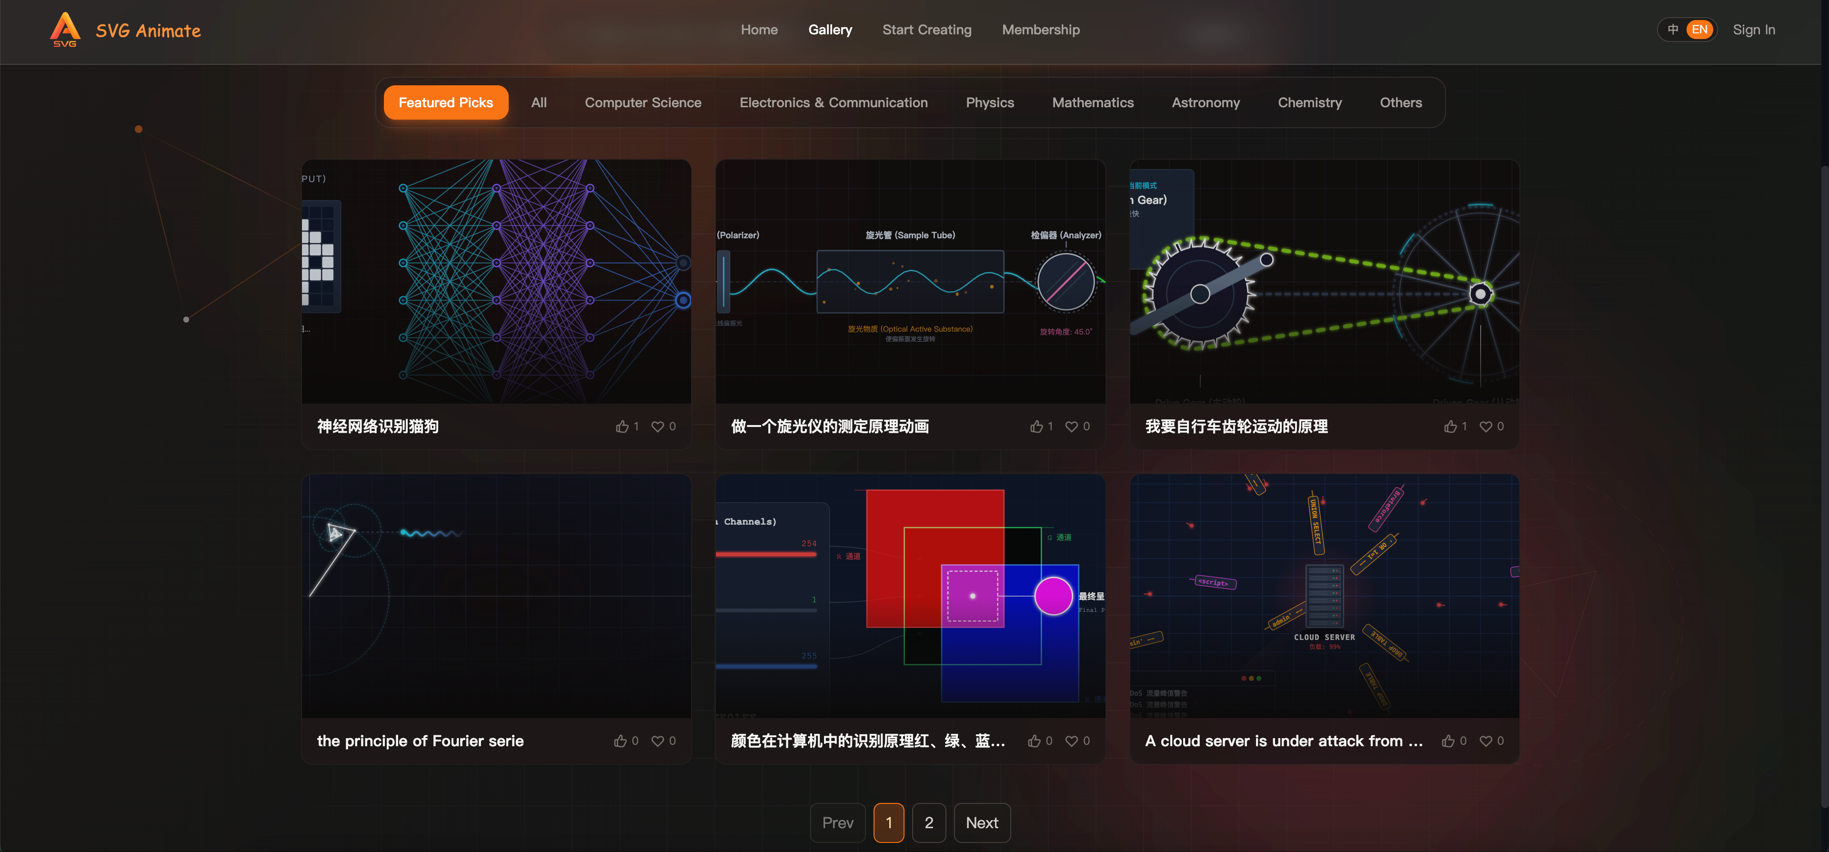Open page 2 of the gallery
Viewport: 1829px width, 852px height.
[x=929, y=822]
